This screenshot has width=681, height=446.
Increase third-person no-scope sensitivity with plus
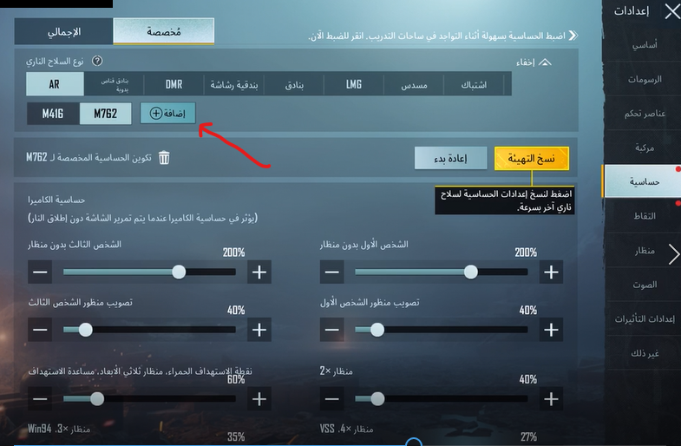(x=259, y=272)
